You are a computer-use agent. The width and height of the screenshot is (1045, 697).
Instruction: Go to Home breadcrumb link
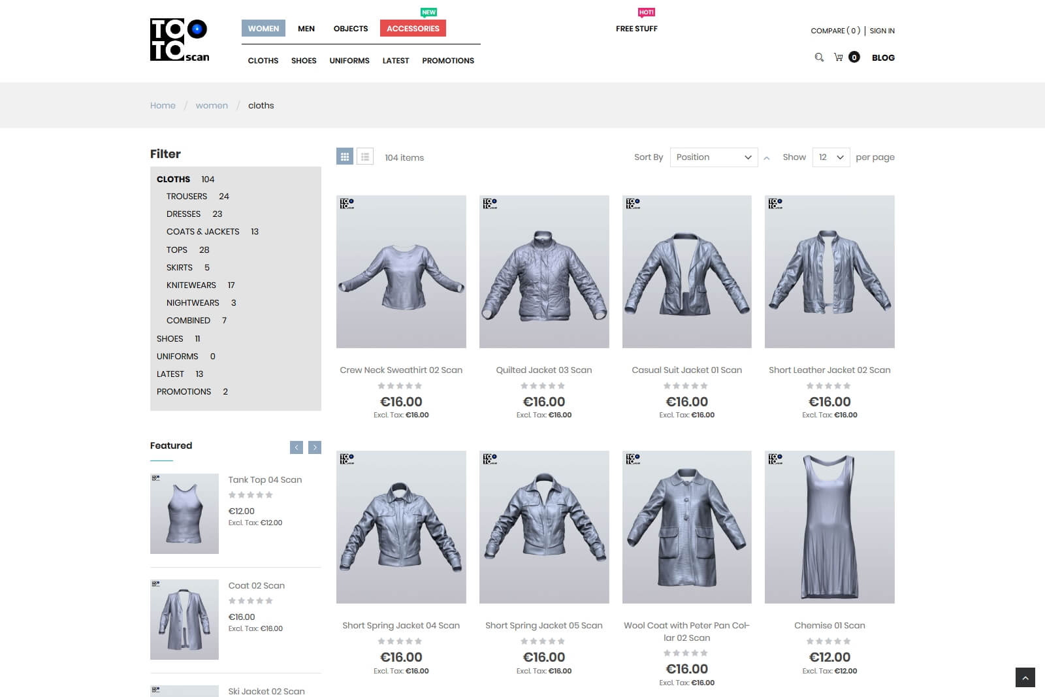coord(163,106)
